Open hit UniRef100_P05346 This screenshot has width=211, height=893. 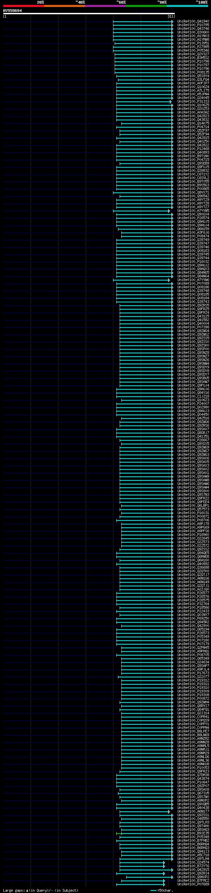[x=193, y=50]
